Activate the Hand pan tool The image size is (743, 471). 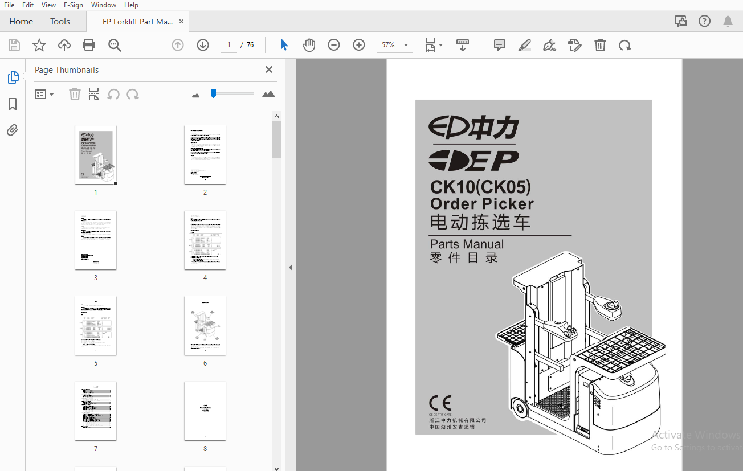tap(309, 45)
